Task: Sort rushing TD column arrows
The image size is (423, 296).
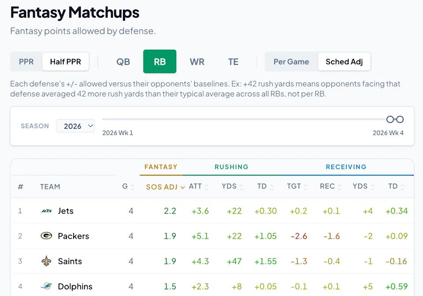Action: (271, 187)
